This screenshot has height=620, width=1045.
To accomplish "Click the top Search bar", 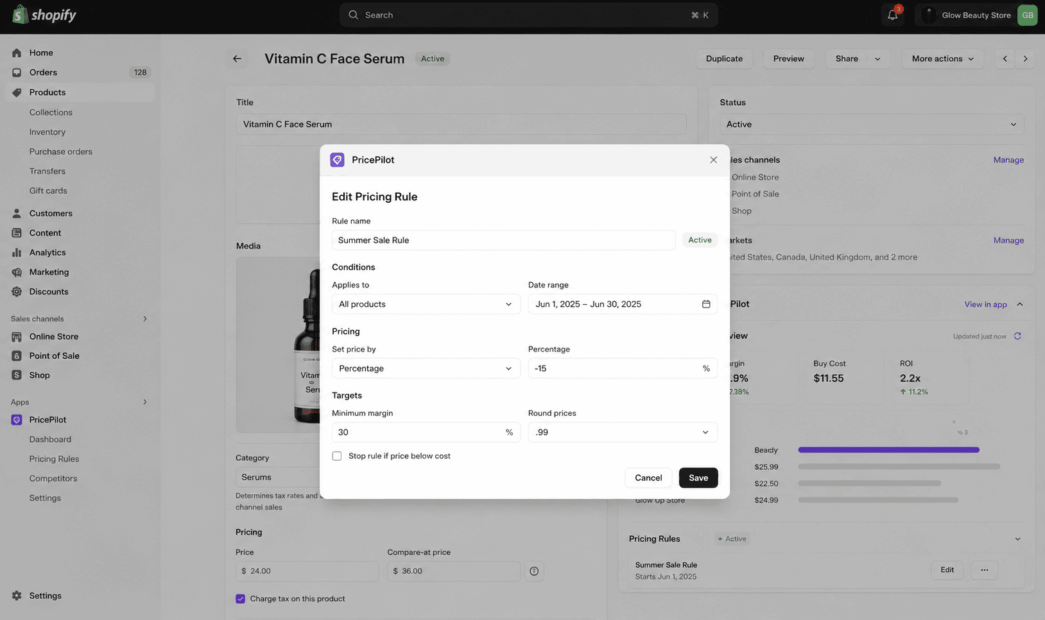I will pos(528,15).
